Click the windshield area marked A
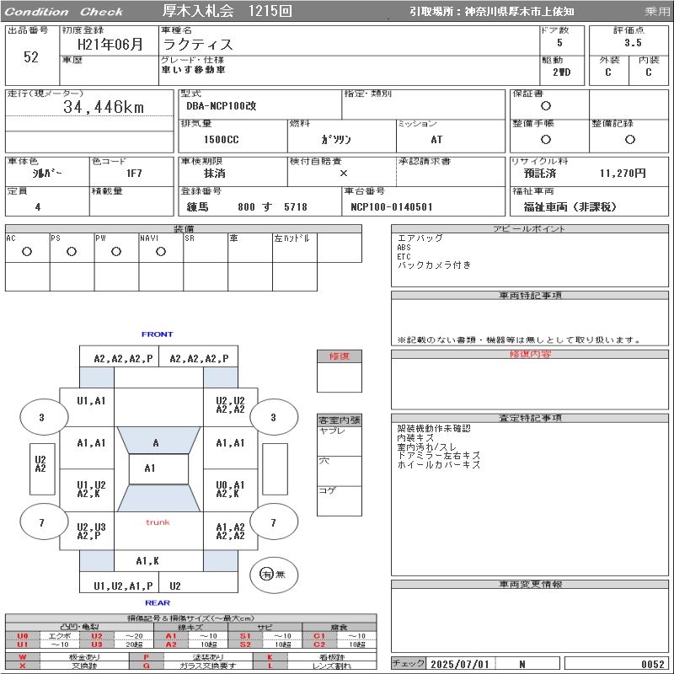 pyautogui.click(x=156, y=442)
